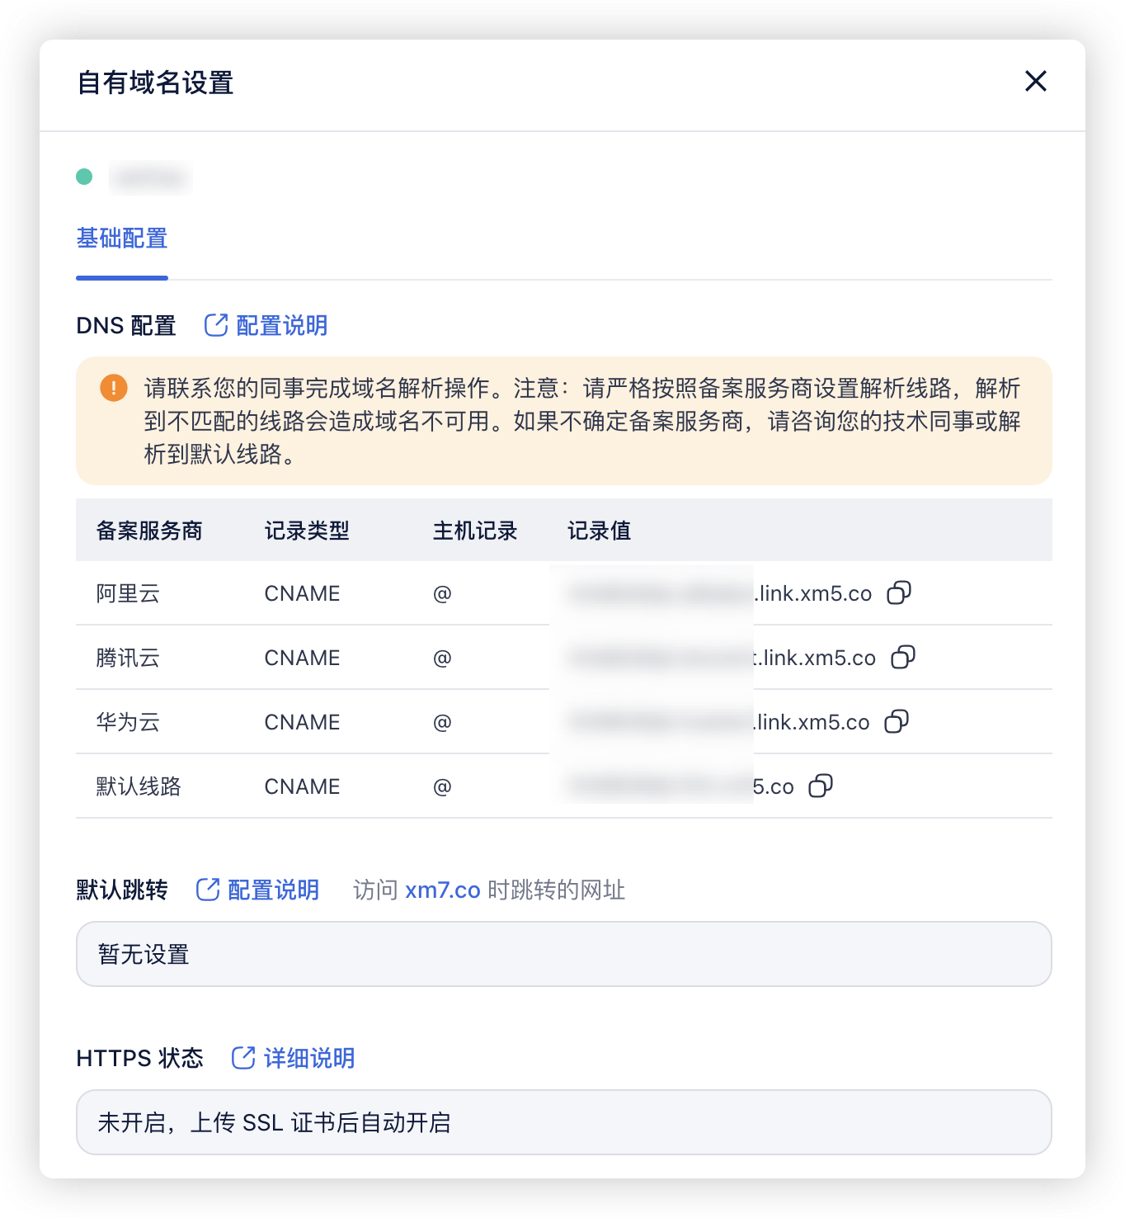Select the 默认线路 provider cell
The width and height of the screenshot is (1125, 1218).
[x=139, y=786]
